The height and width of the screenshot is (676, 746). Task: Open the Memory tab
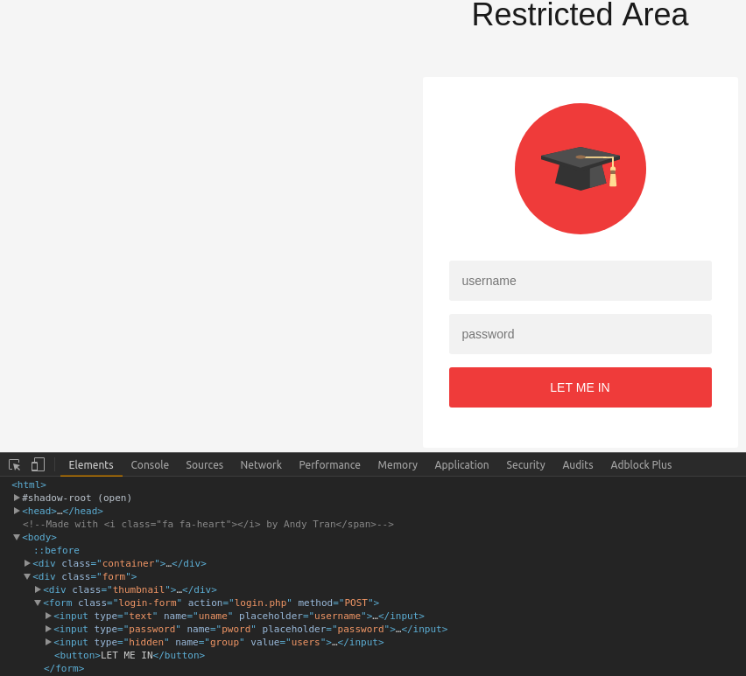[398, 465]
